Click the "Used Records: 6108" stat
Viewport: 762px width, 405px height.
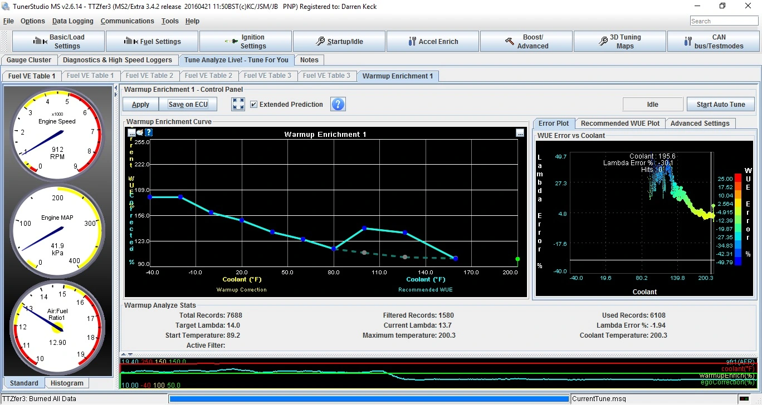pyautogui.click(x=634, y=315)
